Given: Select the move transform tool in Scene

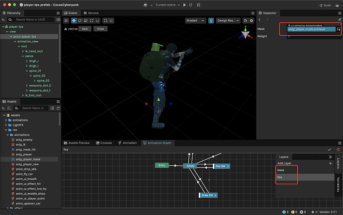Looking at the screenshot, I should click(74, 21).
